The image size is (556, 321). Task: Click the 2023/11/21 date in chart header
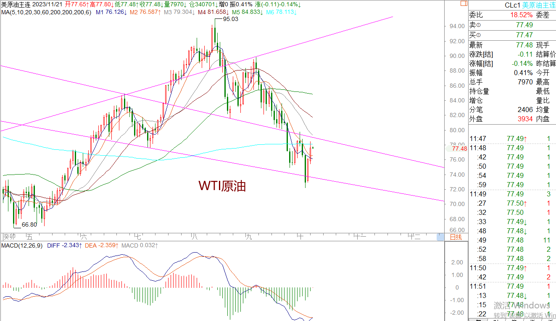point(48,4)
